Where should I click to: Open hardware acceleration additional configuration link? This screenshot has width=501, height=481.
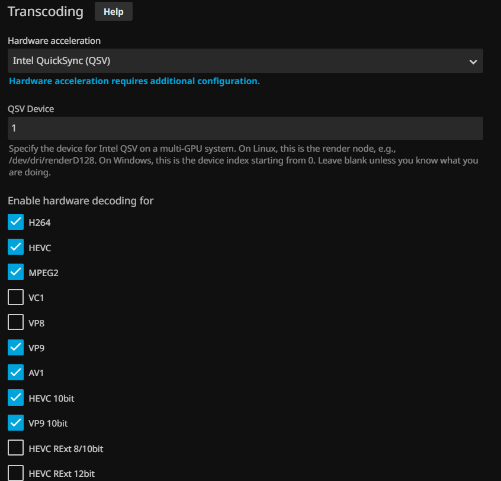pos(134,81)
